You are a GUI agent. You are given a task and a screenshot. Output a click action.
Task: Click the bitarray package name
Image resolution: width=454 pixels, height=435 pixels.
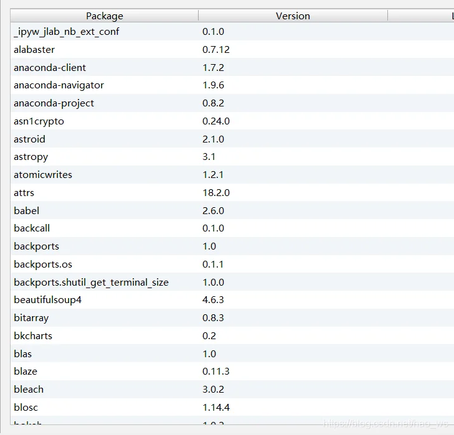(x=31, y=318)
